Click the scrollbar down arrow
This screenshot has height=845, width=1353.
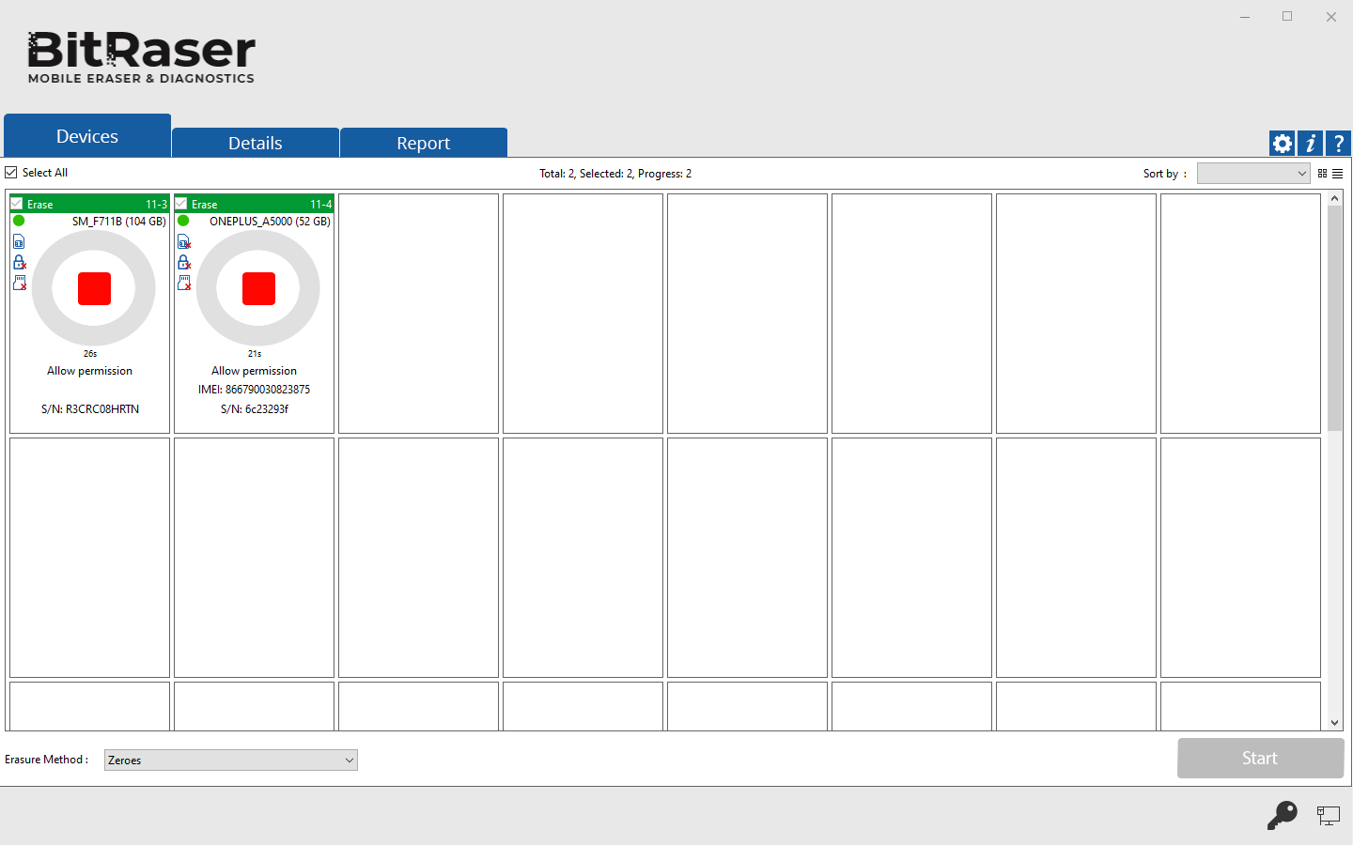1335,723
